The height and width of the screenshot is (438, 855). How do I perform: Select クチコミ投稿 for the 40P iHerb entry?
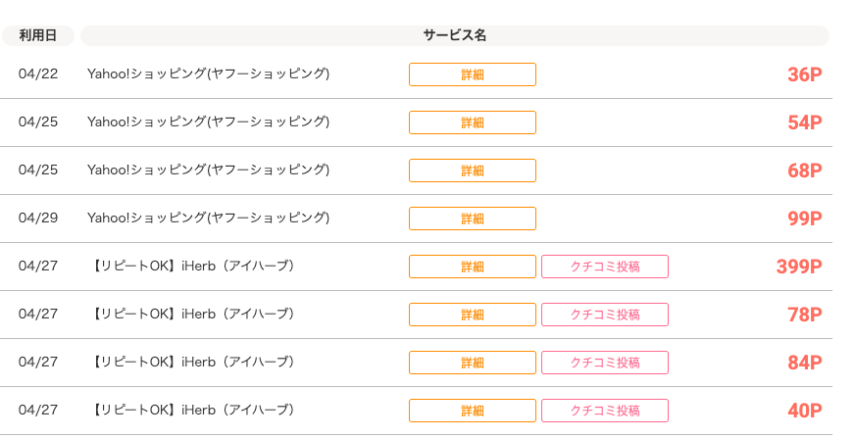click(x=604, y=411)
